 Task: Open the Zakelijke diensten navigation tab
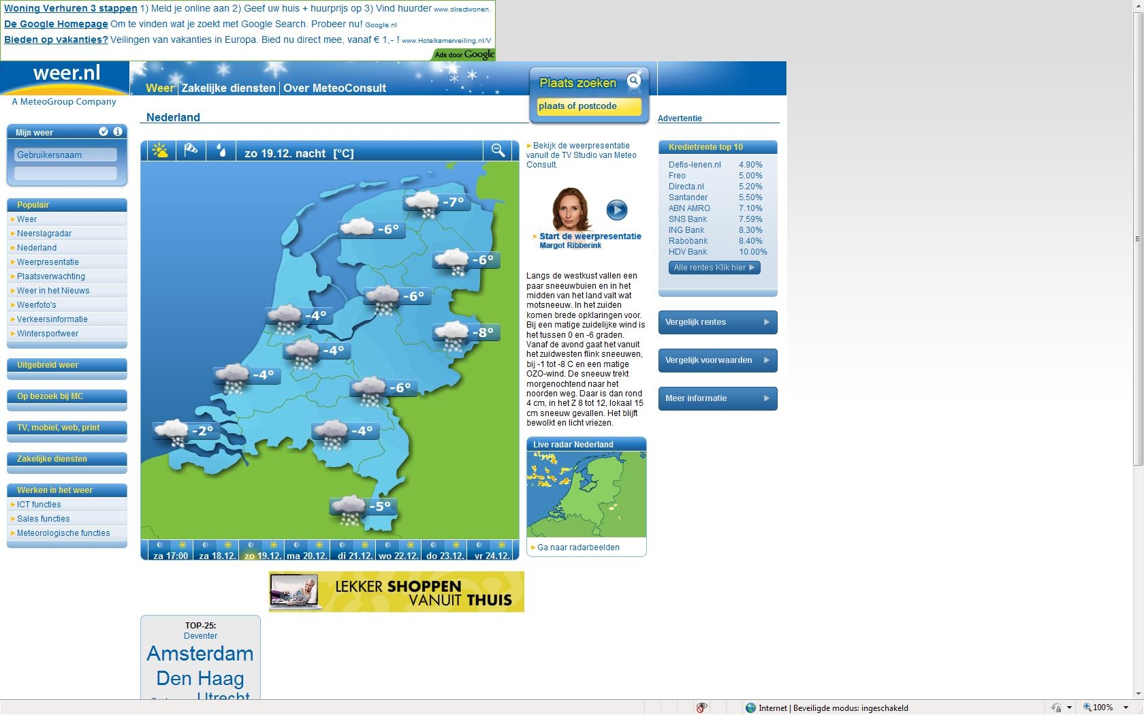click(228, 88)
